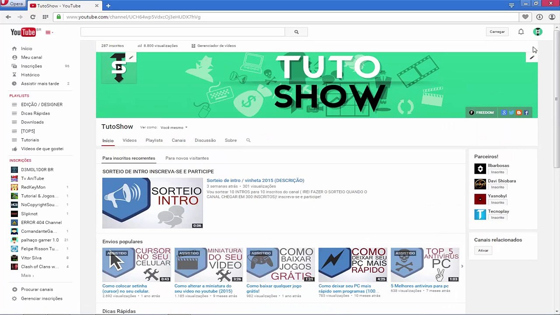Open Tutoriais playlist

click(30, 140)
